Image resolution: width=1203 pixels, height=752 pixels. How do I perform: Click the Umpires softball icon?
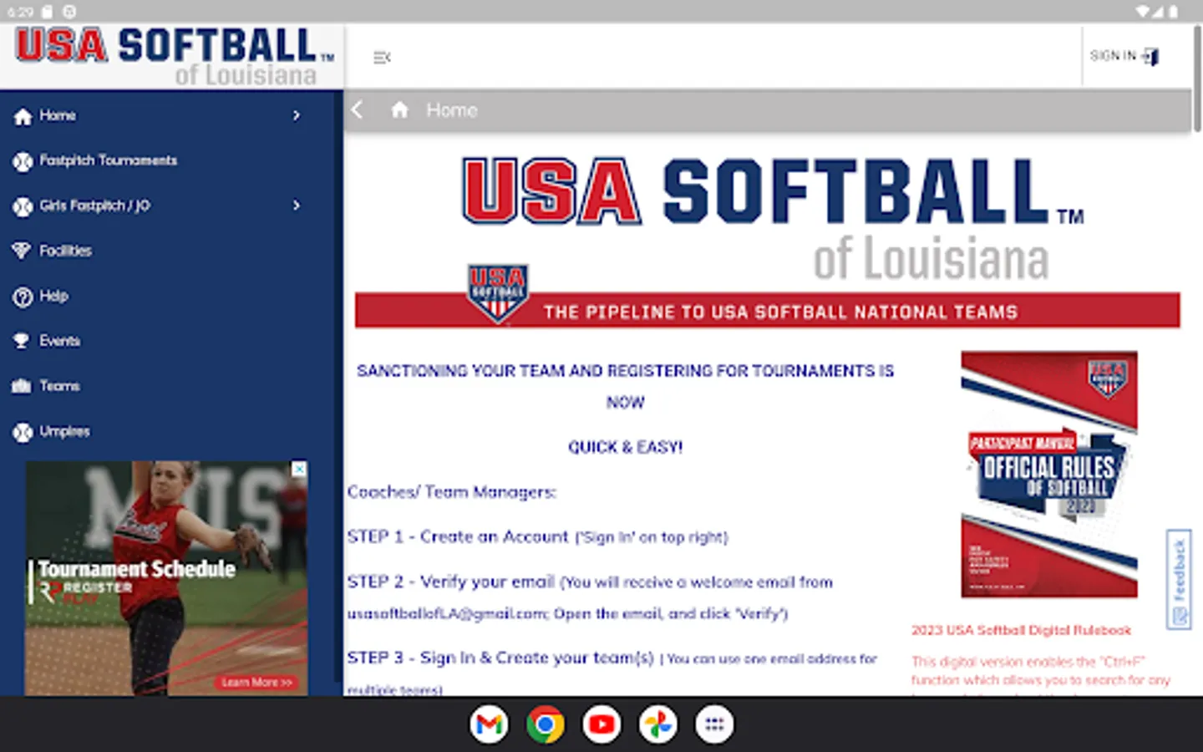(x=23, y=431)
